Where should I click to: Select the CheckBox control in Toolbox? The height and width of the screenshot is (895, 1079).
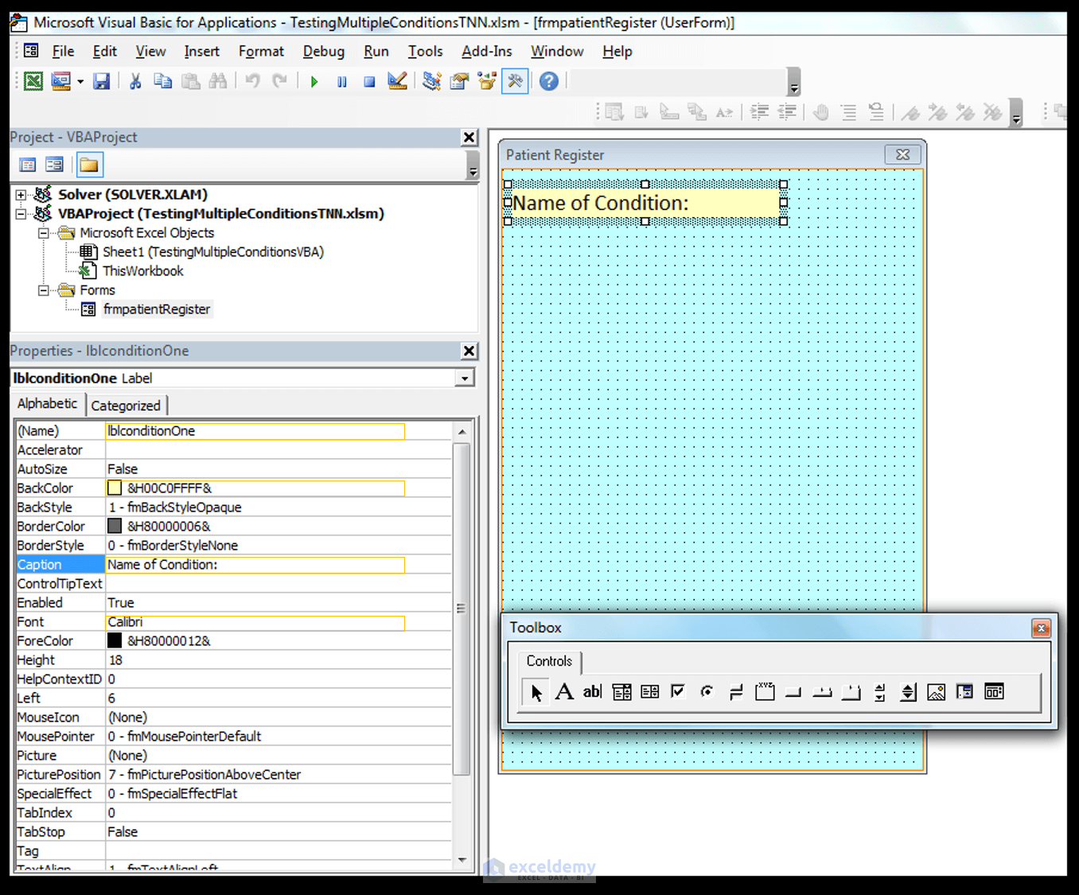(x=677, y=692)
